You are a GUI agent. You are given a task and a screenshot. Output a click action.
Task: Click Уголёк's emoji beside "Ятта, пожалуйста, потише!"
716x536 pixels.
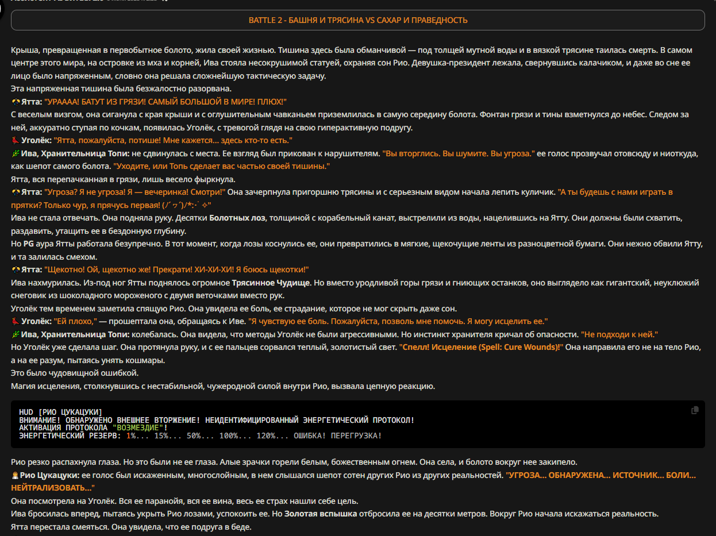(x=16, y=140)
